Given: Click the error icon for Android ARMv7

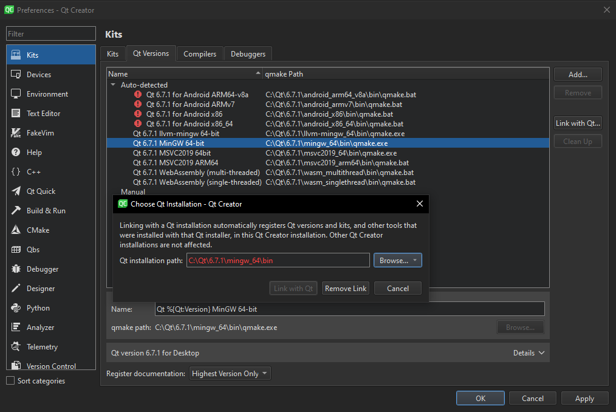Looking at the screenshot, I should point(137,104).
